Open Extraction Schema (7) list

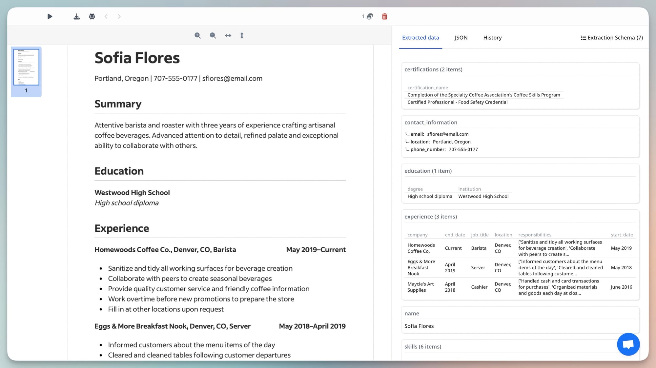pyautogui.click(x=612, y=38)
